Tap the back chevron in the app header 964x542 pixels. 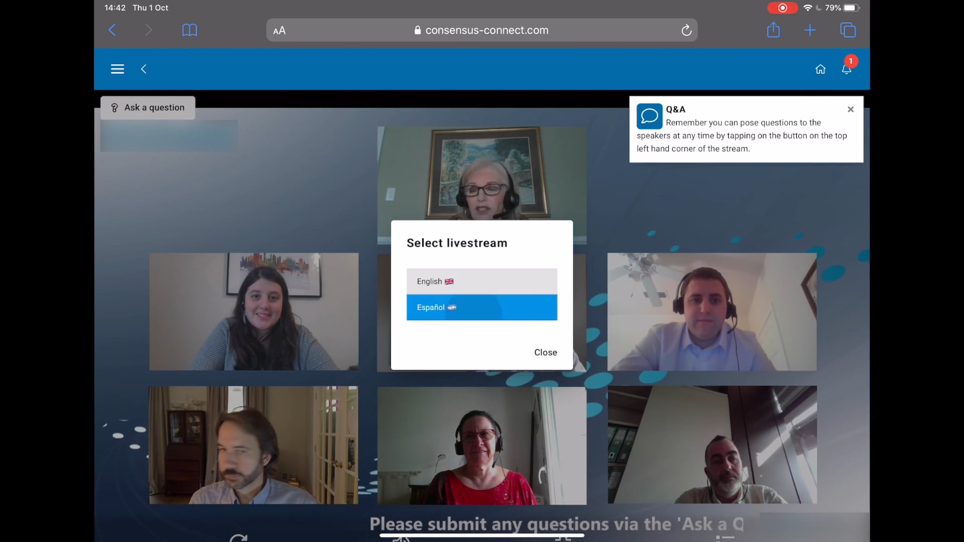click(x=144, y=69)
